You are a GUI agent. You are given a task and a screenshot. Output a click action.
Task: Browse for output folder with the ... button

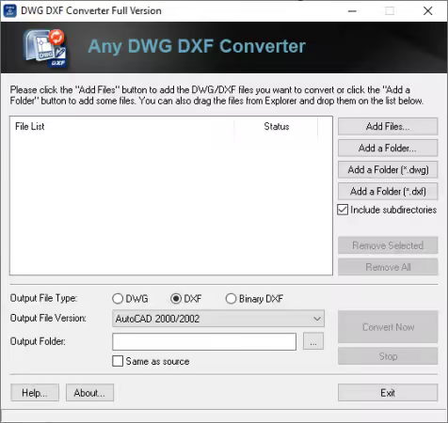click(313, 341)
